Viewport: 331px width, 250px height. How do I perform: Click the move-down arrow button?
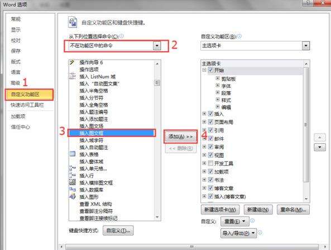[x=320, y=147]
